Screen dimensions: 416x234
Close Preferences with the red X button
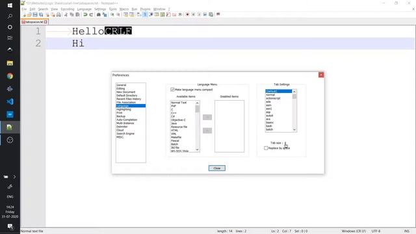[x=321, y=75]
